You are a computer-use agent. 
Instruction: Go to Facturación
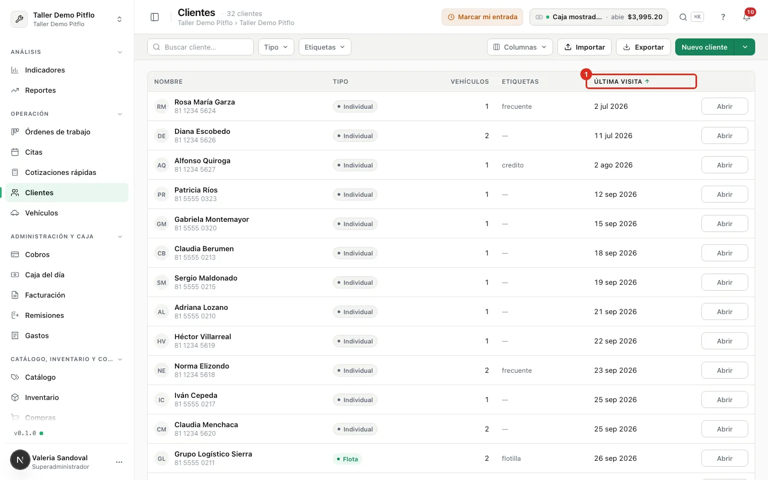click(x=67, y=295)
